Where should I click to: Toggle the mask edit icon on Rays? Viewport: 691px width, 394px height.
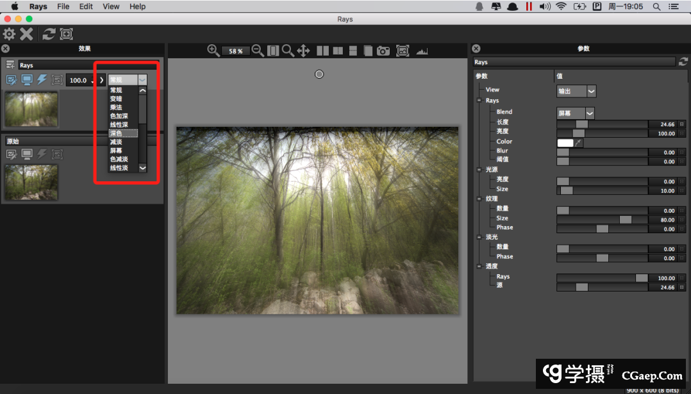(x=11, y=79)
